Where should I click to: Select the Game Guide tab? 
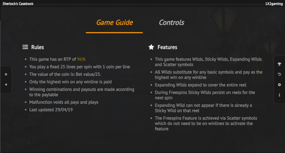click(x=114, y=22)
